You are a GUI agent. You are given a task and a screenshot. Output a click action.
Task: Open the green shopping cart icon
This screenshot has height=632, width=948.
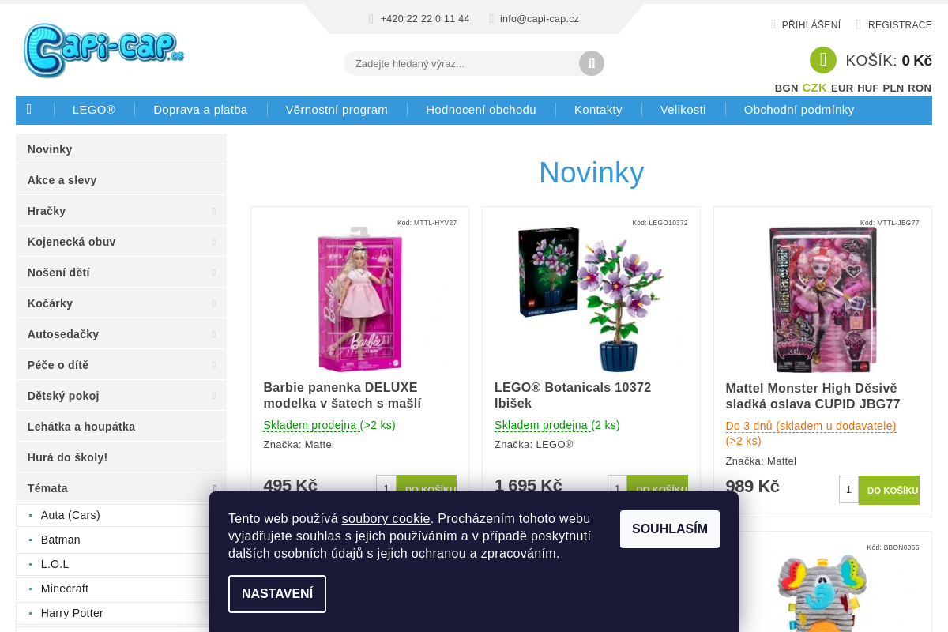pos(823,60)
